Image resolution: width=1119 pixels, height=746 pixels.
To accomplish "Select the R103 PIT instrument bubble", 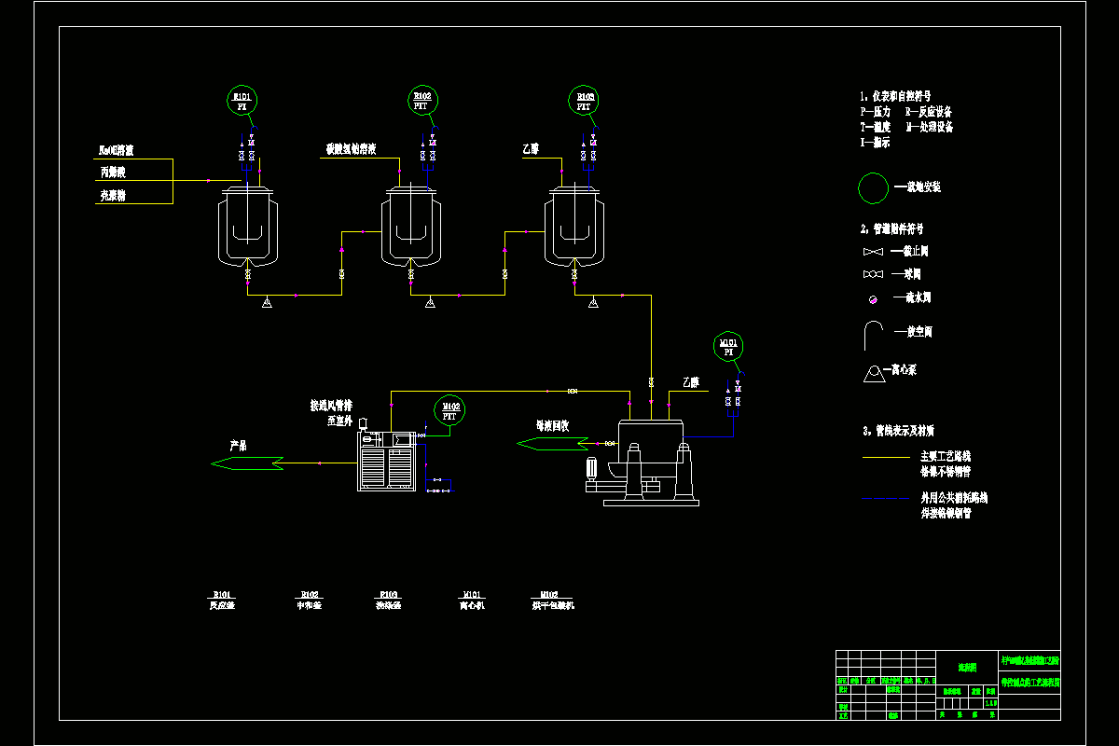I will click(x=584, y=100).
